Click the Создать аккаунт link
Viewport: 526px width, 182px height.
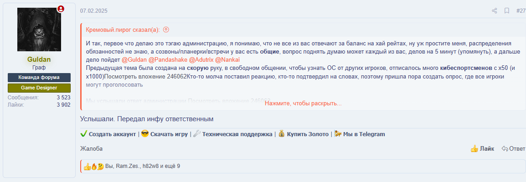point(112,134)
